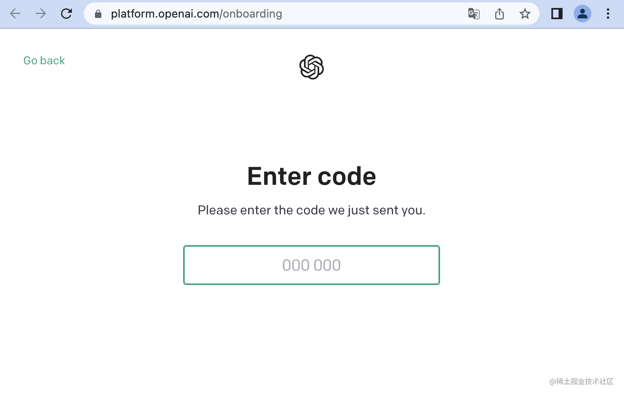The width and height of the screenshot is (624, 396).
Task: Click the 000 000 placeholder text
Action: (x=312, y=265)
